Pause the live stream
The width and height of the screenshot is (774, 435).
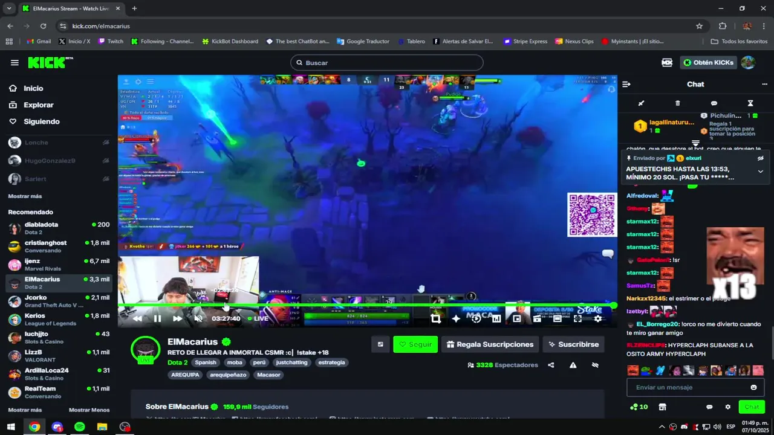coord(157,318)
